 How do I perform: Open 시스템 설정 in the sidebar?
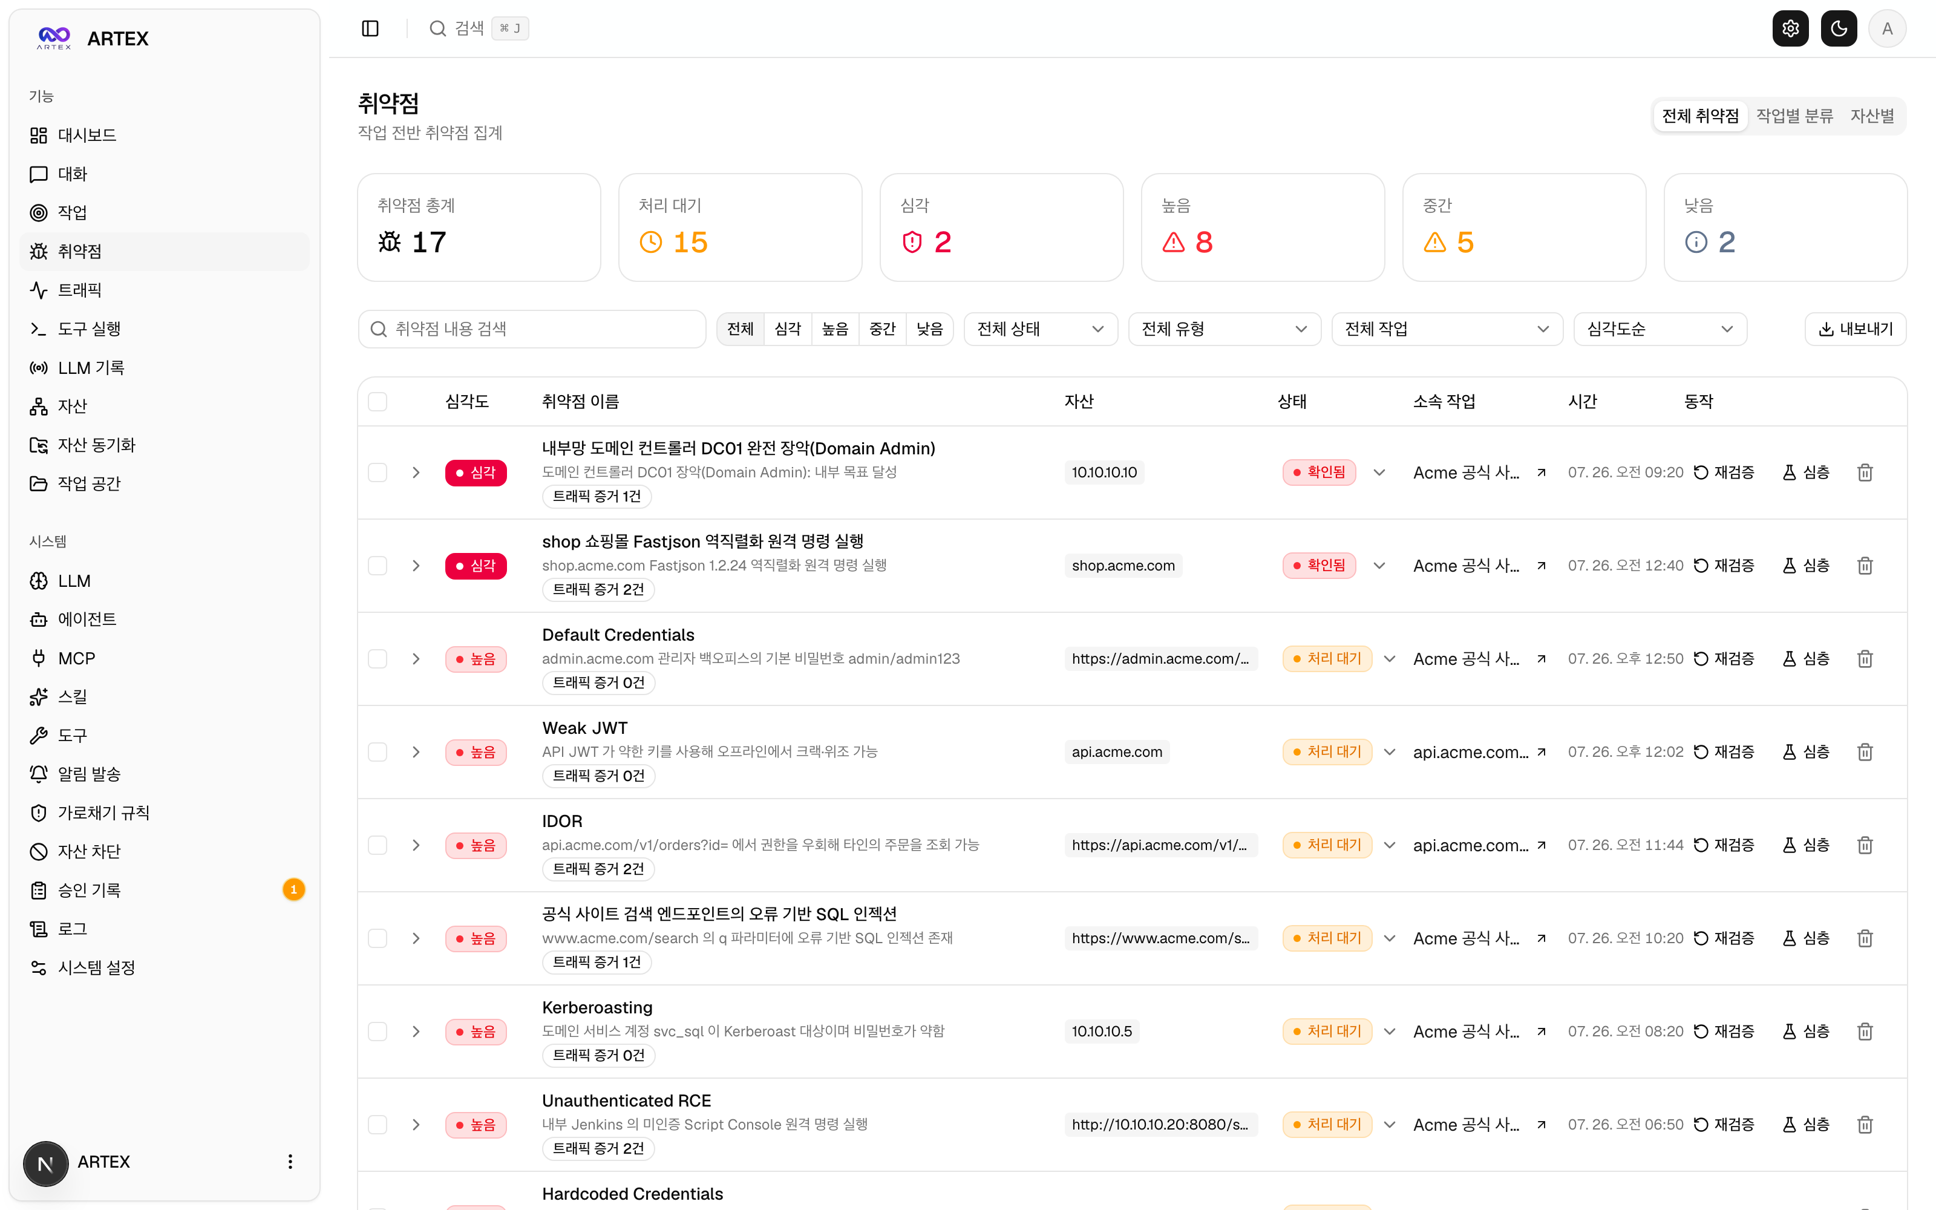click(164, 967)
